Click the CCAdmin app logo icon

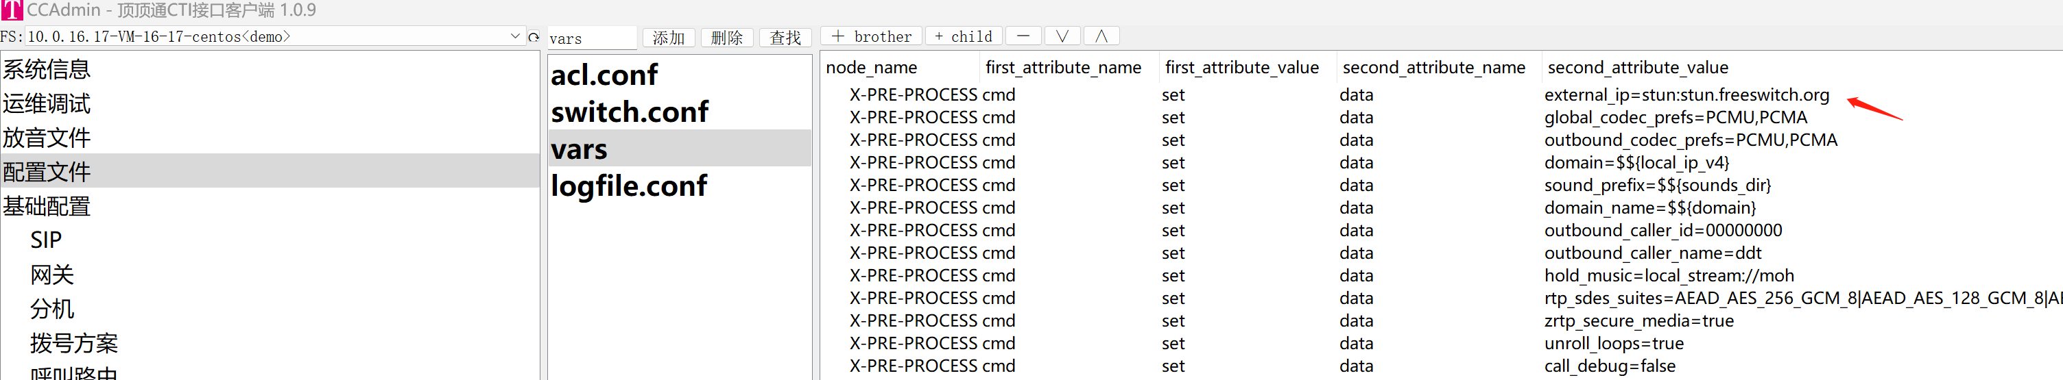click(x=11, y=10)
